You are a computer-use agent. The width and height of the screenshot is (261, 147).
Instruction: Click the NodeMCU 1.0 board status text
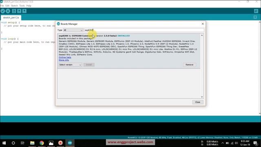pos(192,138)
